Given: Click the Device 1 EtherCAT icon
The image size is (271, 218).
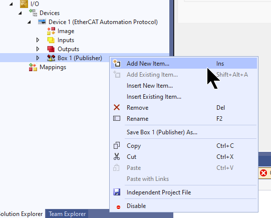Looking at the screenshot, I should click(42, 22).
